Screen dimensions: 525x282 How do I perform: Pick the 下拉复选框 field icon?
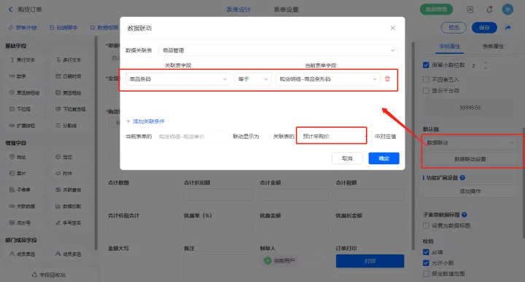[58, 109]
